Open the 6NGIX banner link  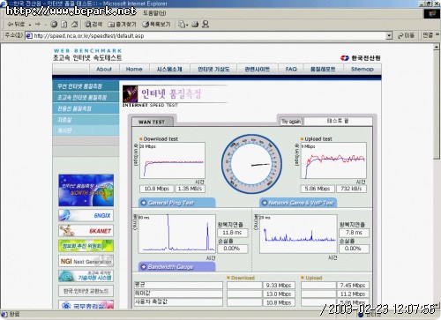pos(86,215)
